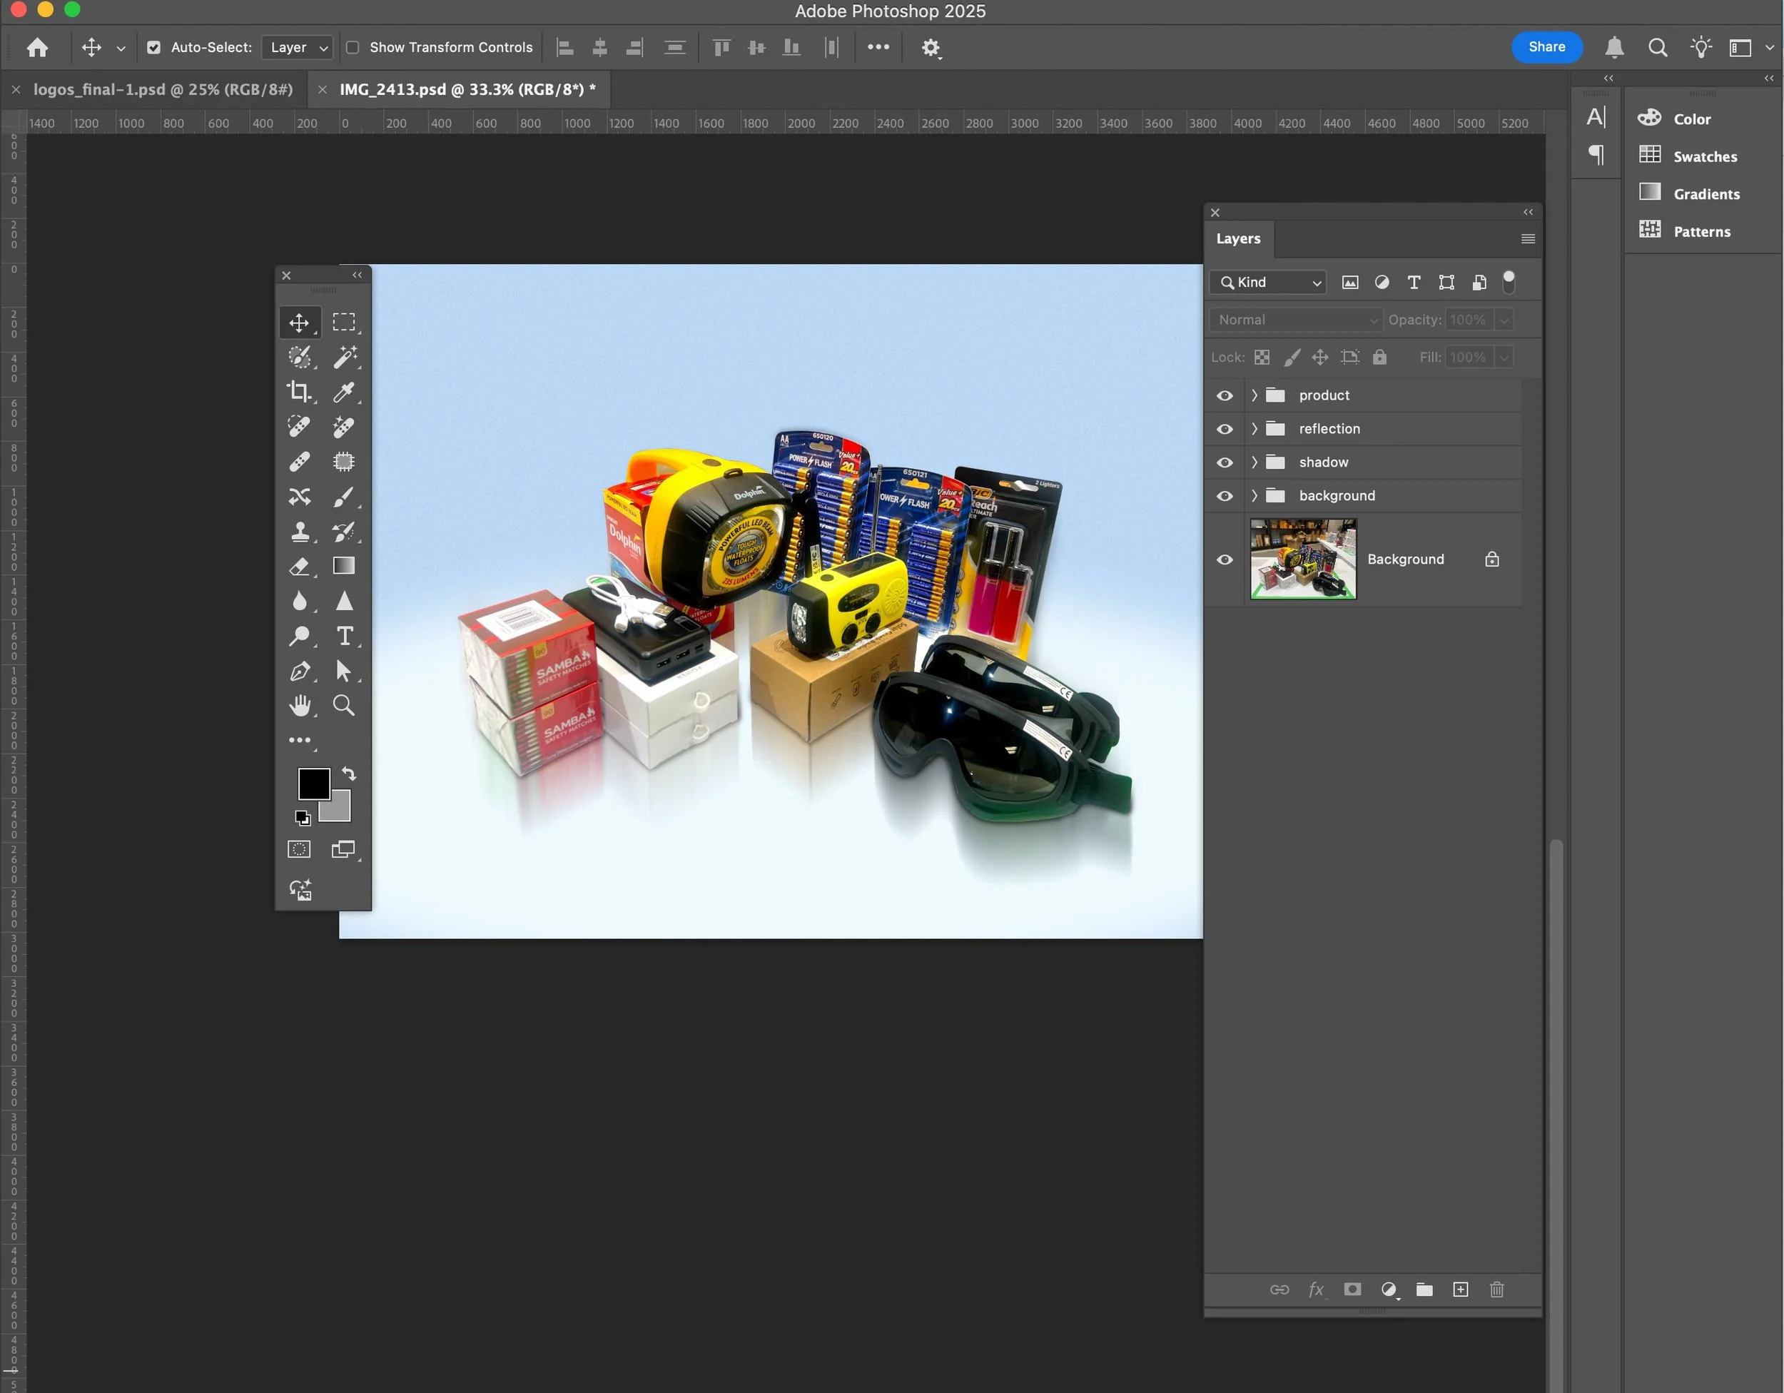Add a layer style with fx
Image resolution: width=1784 pixels, height=1393 pixels.
pyautogui.click(x=1316, y=1290)
